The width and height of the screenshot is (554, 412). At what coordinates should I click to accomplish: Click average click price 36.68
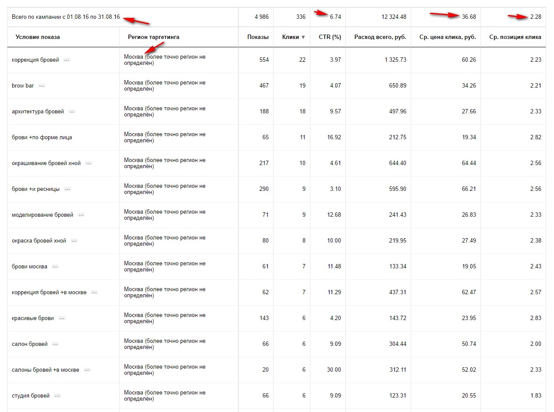click(x=469, y=17)
